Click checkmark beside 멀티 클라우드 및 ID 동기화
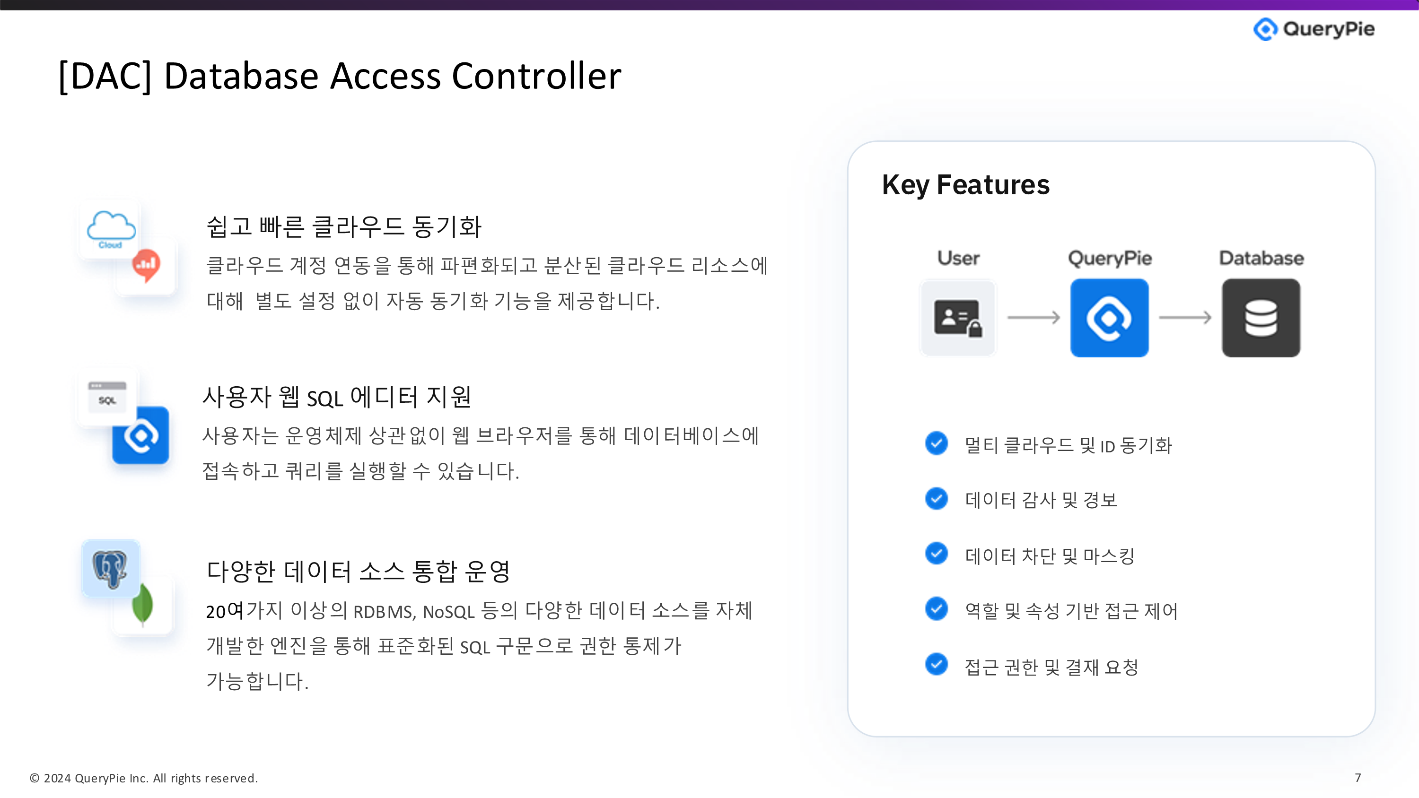The width and height of the screenshot is (1419, 798). pos(936,443)
